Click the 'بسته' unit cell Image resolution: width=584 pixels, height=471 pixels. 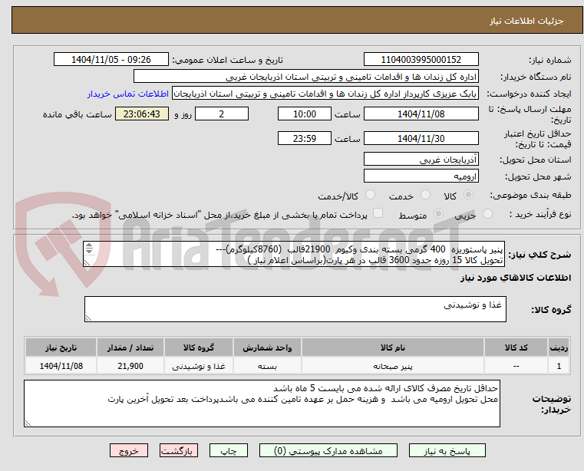267,366
